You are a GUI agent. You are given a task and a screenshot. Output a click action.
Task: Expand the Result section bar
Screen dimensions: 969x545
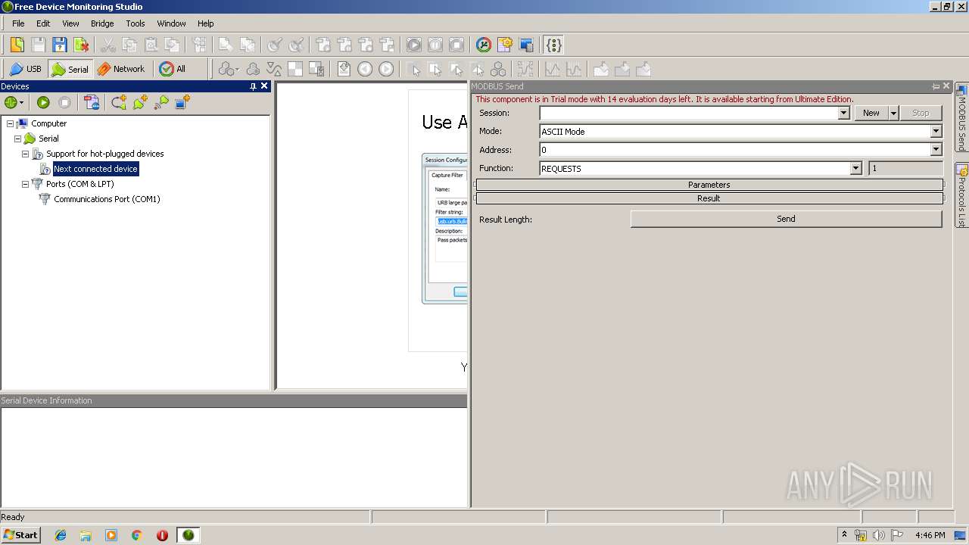coord(709,198)
